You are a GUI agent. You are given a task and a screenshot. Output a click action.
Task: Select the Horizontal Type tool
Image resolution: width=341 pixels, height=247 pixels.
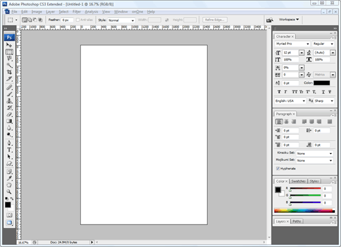click(x=9, y=150)
